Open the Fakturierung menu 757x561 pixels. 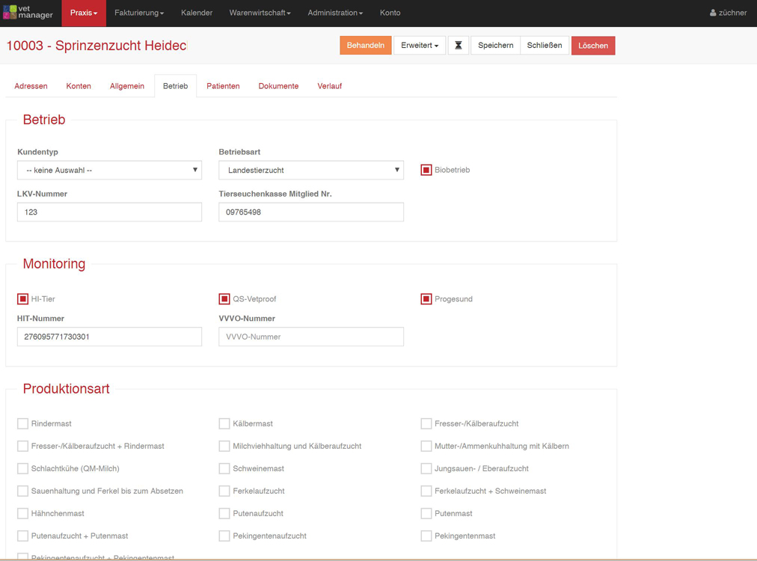pyautogui.click(x=139, y=13)
